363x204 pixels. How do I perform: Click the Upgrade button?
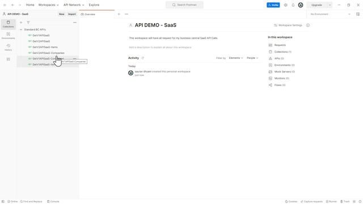tap(316, 5)
